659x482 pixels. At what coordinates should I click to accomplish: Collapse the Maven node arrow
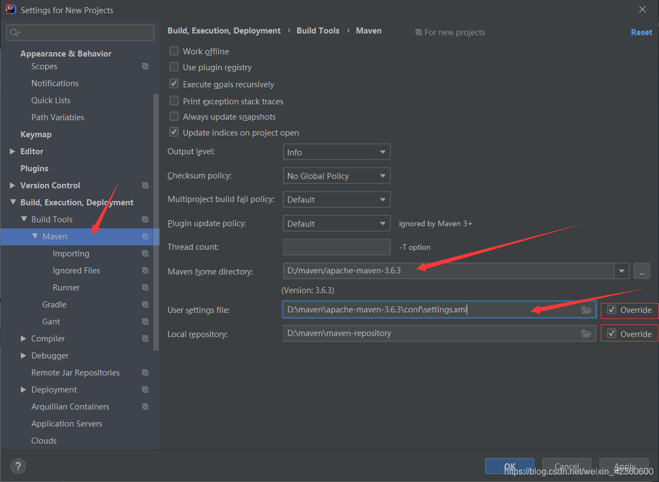(x=35, y=237)
